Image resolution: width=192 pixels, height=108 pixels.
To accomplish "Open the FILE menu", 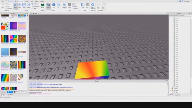I will [x=2, y=1].
